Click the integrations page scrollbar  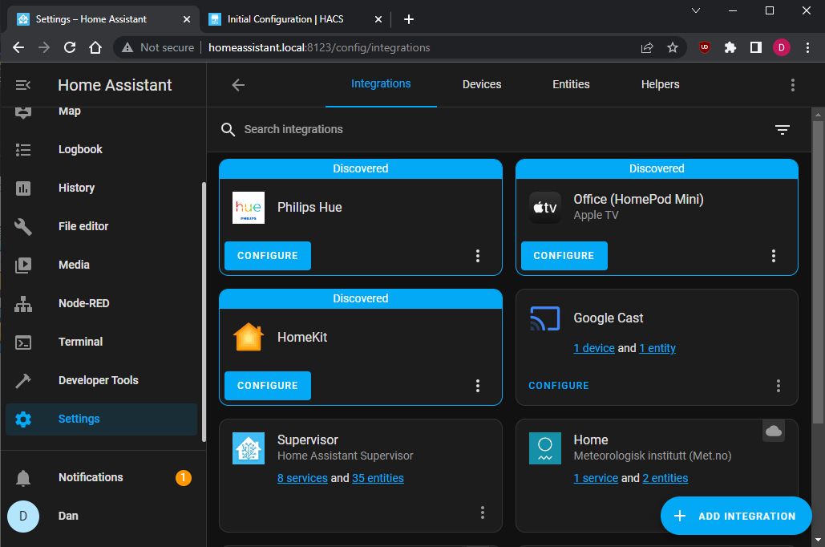pos(818,272)
